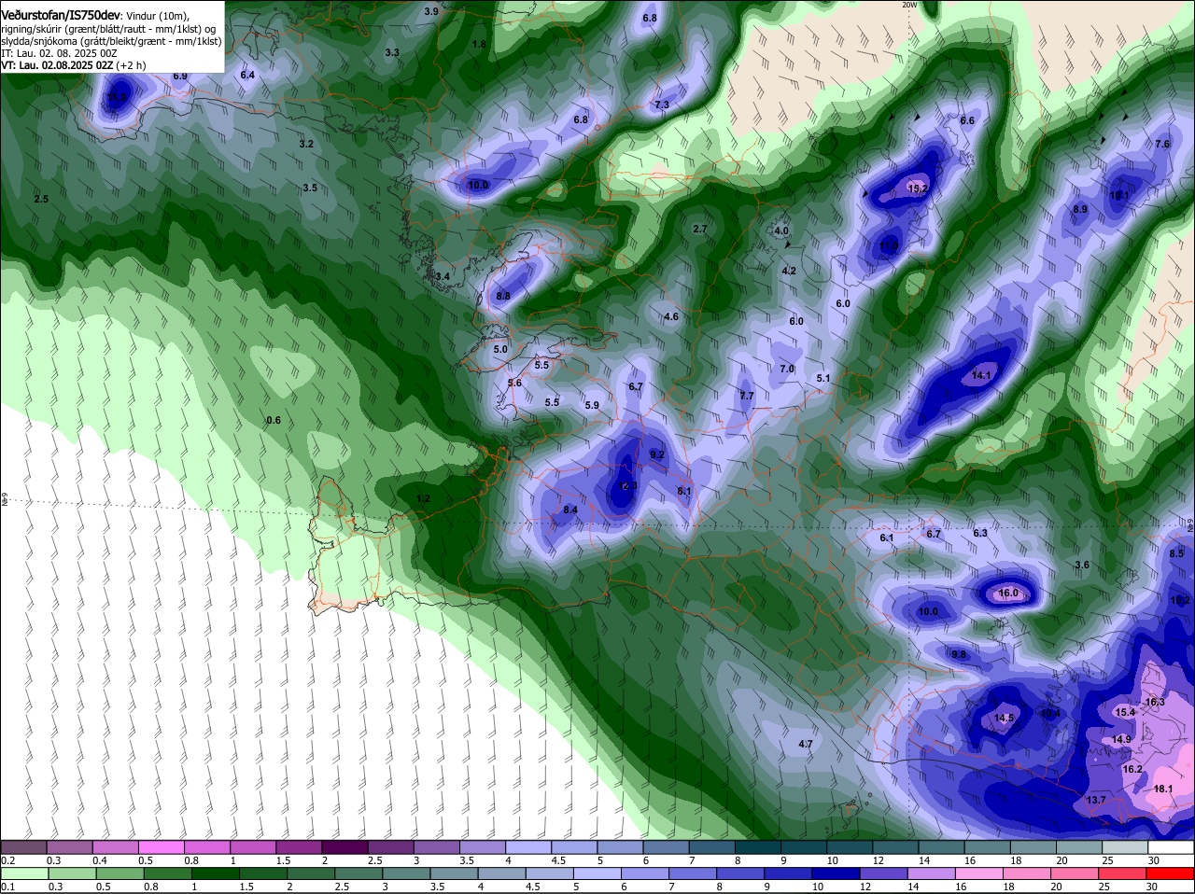Viewport: 1195px width, 894px height.
Task: Click the 5.6 precipitation value
Action: (x=514, y=383)
